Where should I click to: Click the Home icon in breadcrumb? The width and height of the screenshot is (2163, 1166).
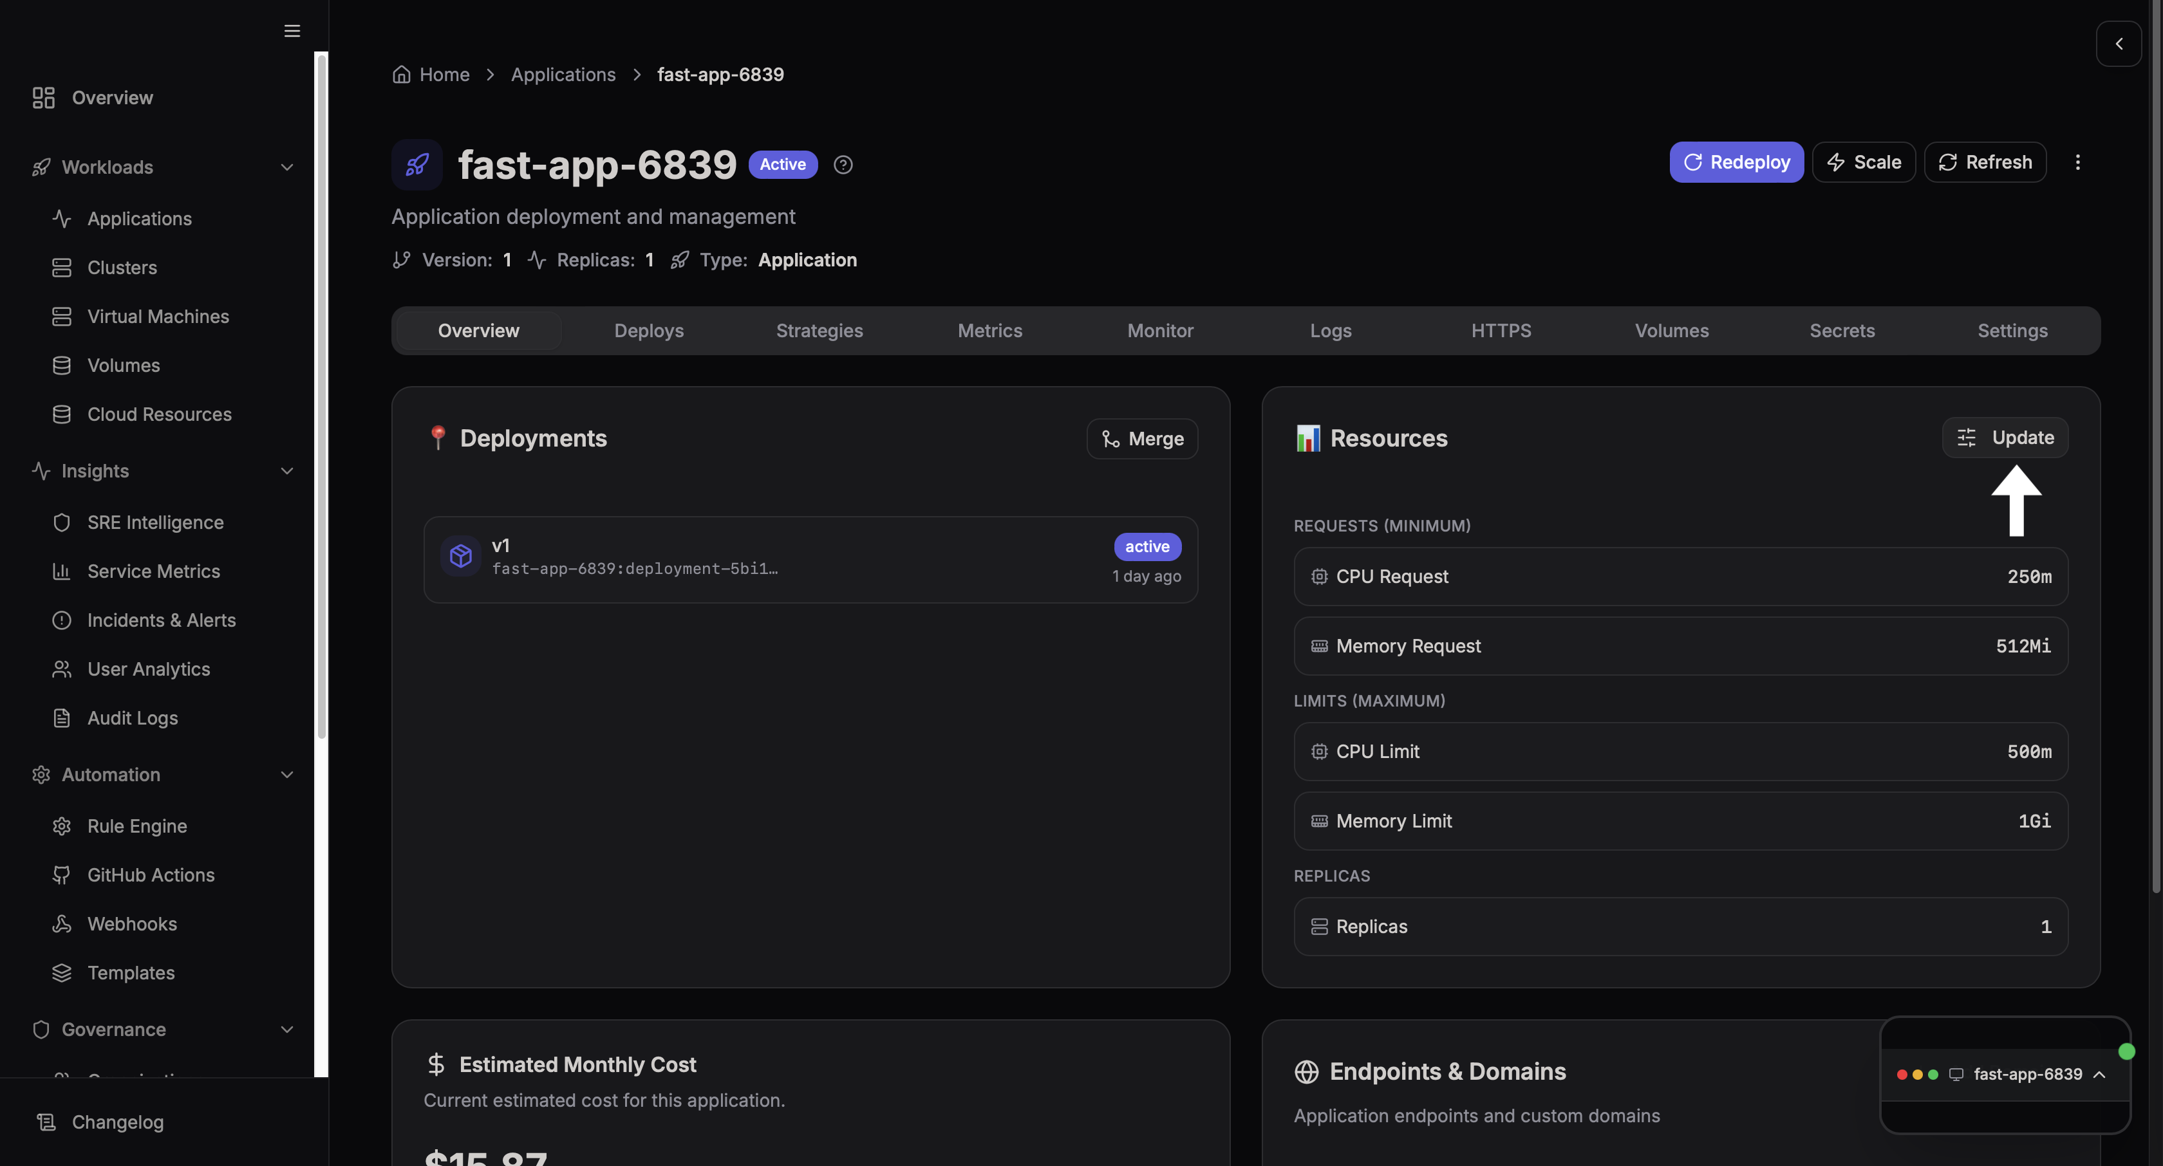pyautogui.click(x=401, y=75)
